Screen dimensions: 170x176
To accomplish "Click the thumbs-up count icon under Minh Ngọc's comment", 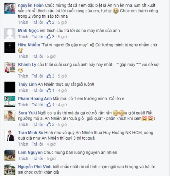I will 49,37.
